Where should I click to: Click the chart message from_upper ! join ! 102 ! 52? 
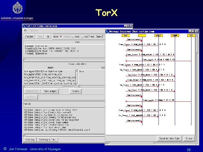point(158,60)
